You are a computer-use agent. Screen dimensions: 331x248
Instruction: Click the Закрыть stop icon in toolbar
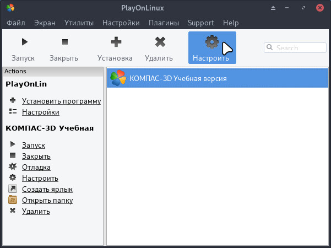(x=65, y=42)
